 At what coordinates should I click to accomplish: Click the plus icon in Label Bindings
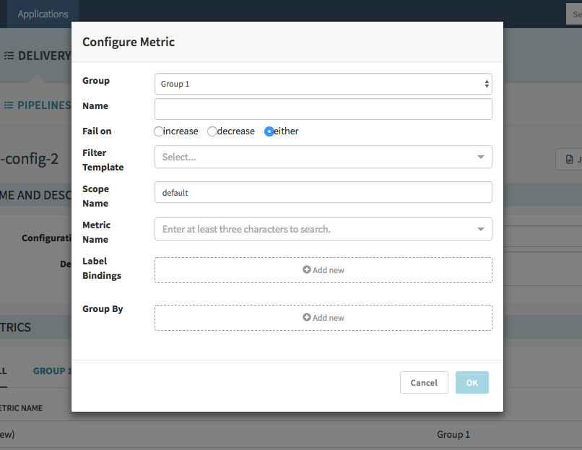(x=307, y=269)
